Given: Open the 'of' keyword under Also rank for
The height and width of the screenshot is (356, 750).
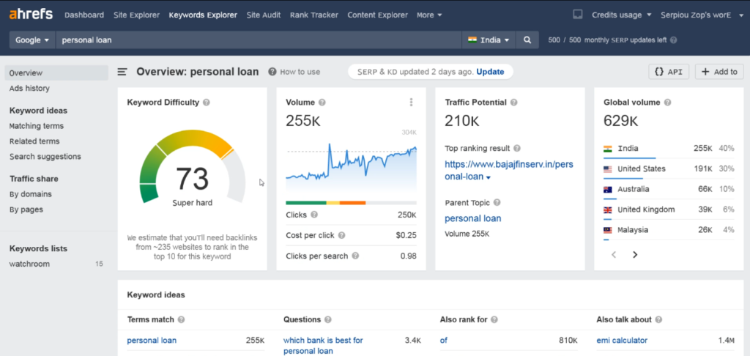Looking at the screenshot, I should (x=443, y=341).
